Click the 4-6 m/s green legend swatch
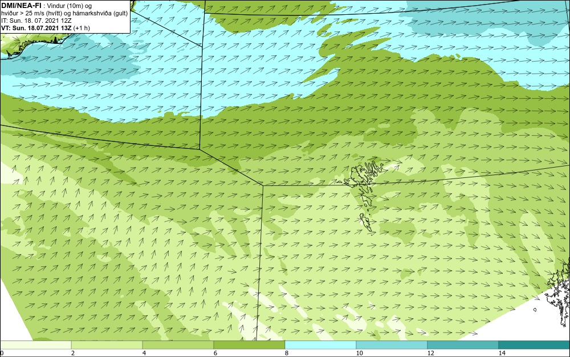The height and width of the screenshot is (357, 570). pyautogui.click(x=178, y=345)
